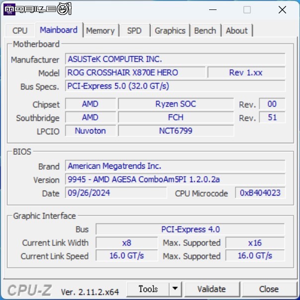Click the Tools button
This screenshot has height=300, width=300.
click(x=148, y=289)
